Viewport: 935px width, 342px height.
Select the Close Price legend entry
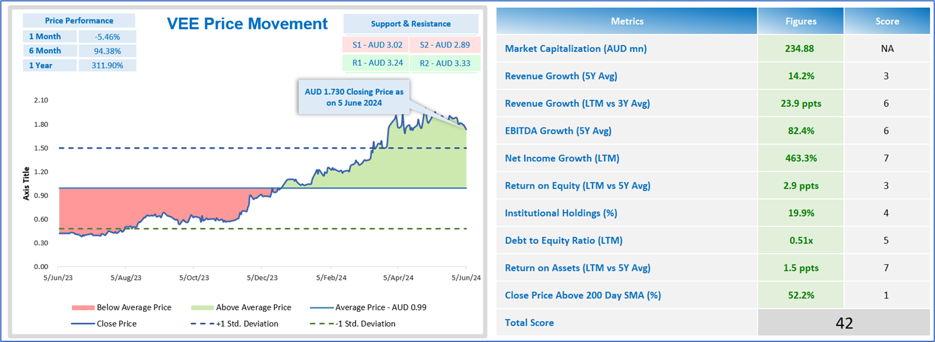[x=116, y=323]
